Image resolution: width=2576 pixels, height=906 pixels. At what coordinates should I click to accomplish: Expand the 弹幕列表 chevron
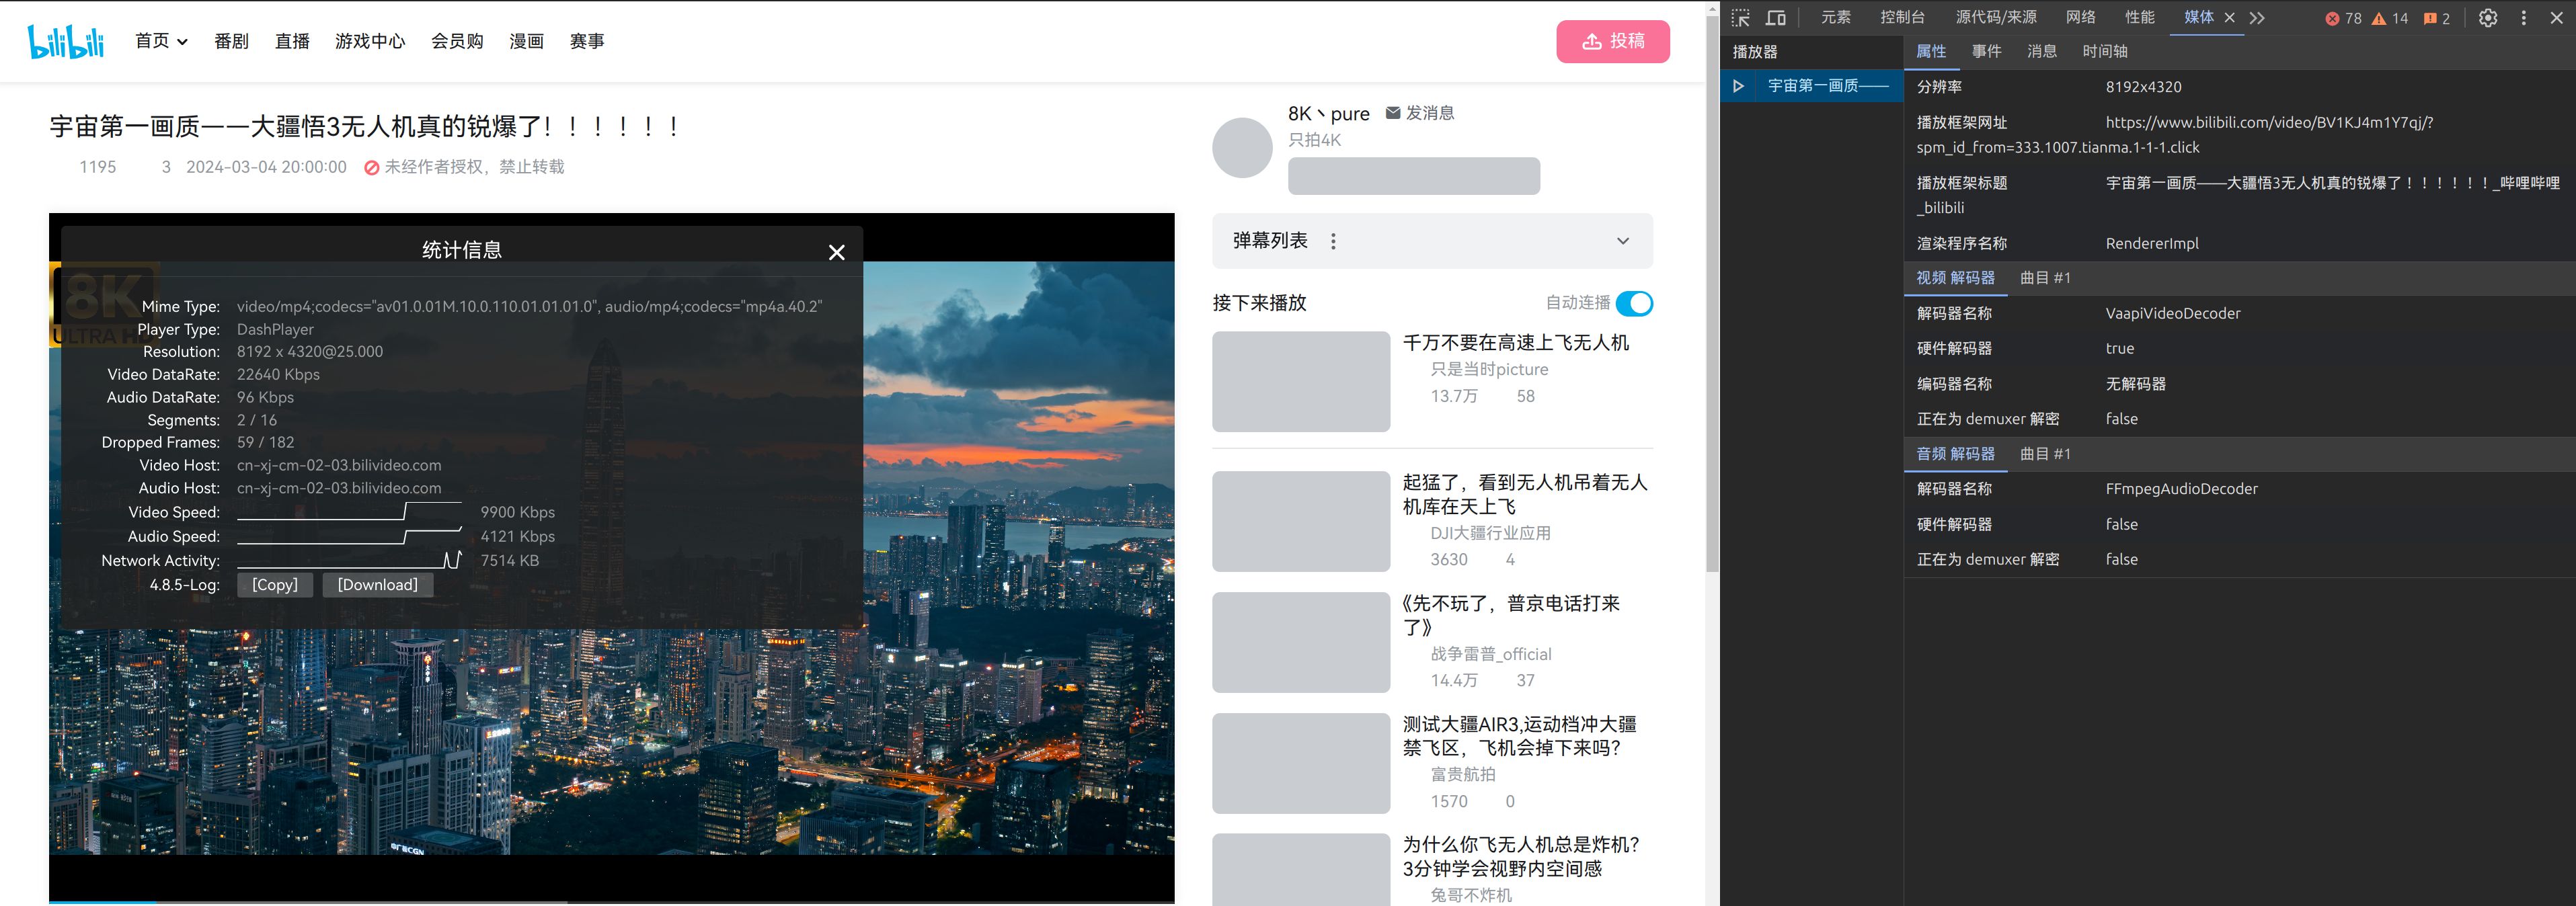click(x=1623, y=241)
